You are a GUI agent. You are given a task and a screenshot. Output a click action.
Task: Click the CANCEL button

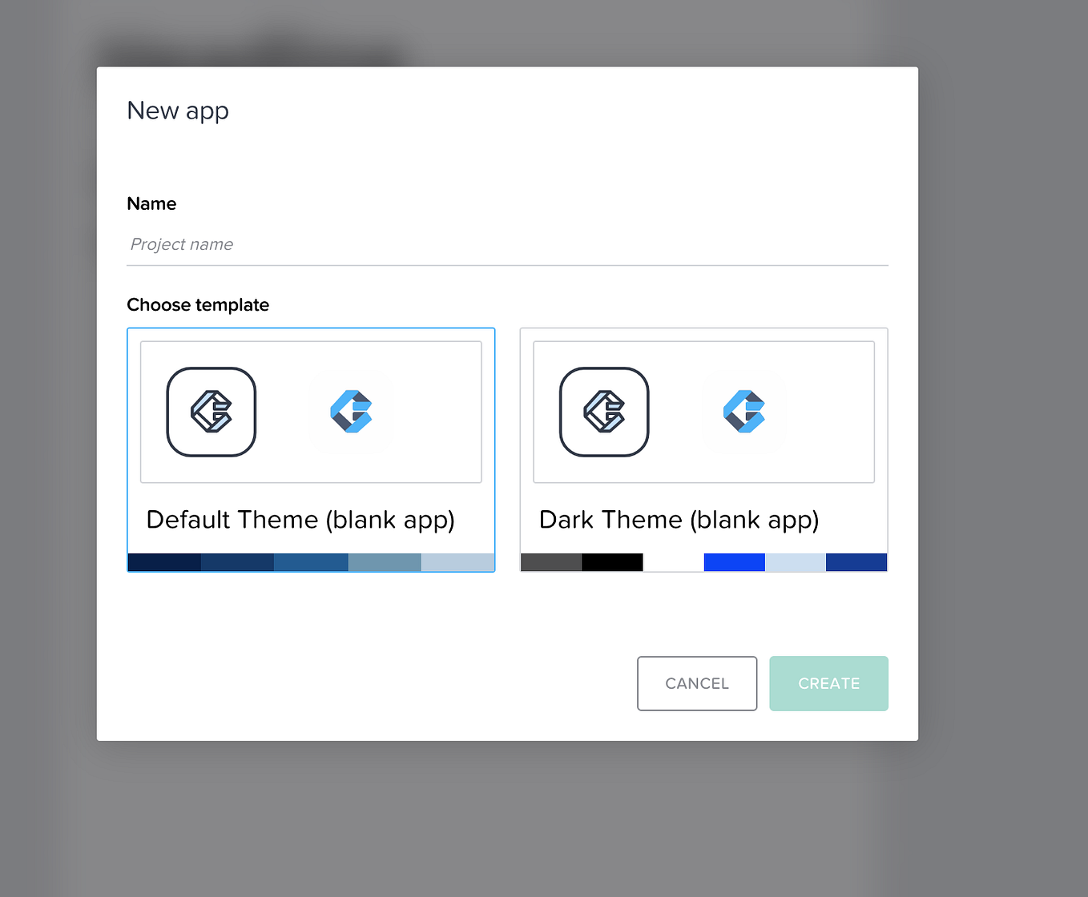click(x=696, y=683)
